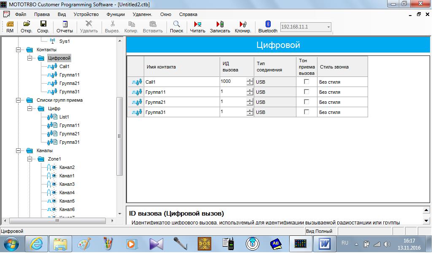Viewport: 433px width, 253px height.
Task: Toggle call receive tone for Группа21
Action: pos(306,102)
